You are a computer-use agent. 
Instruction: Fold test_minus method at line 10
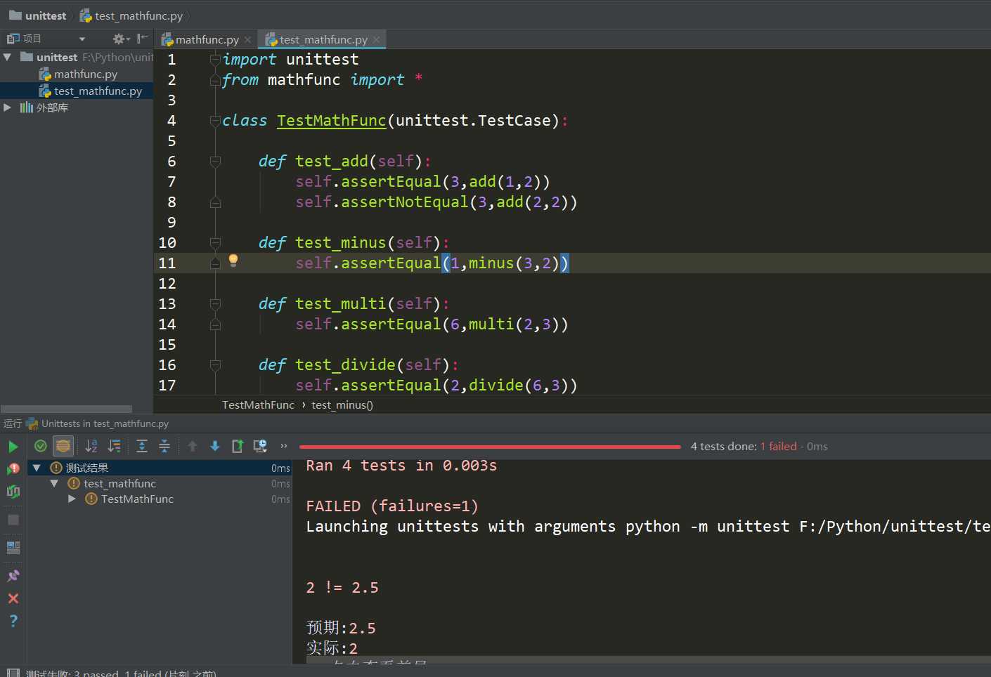215,243
